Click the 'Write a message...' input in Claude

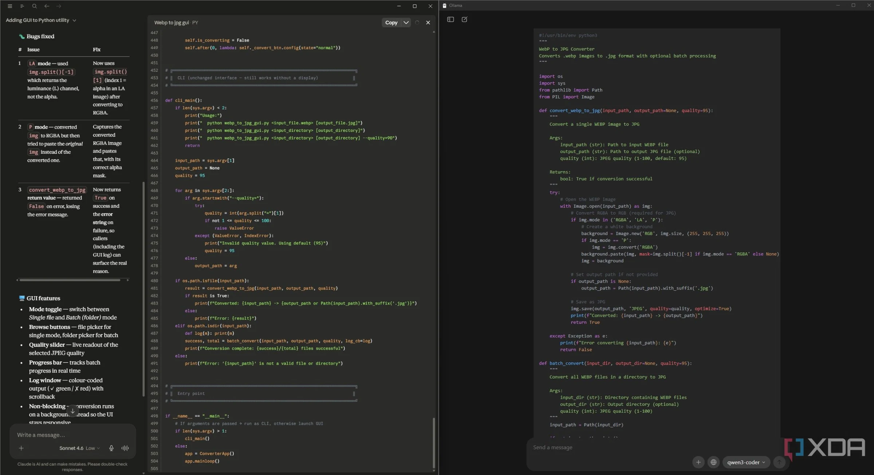pyautogui.click(x=72, y=435)
